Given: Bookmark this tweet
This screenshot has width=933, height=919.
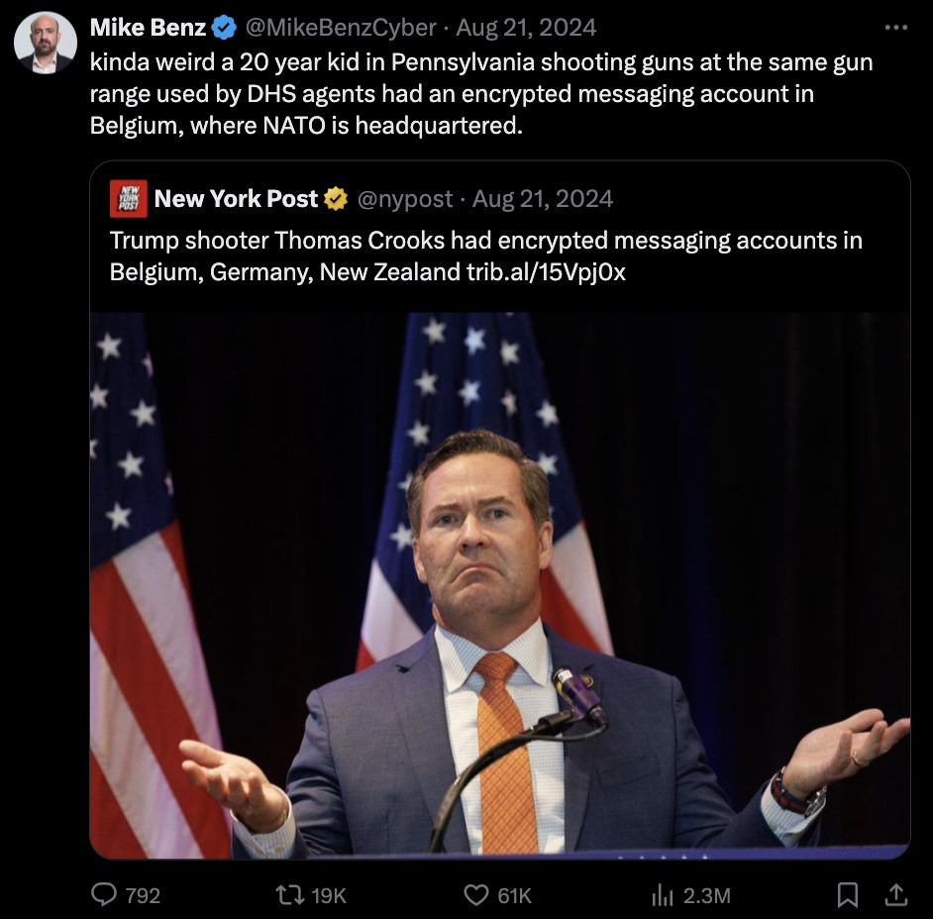Looking at the screenshot, I should [x=848, y=895].
